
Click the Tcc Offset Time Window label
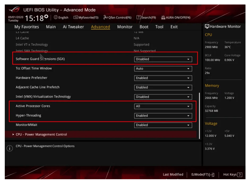click(x=34, y=68)
